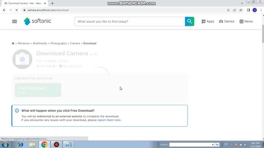
Task: Open the Softonic hamburger menu
Action: [14, 21]
